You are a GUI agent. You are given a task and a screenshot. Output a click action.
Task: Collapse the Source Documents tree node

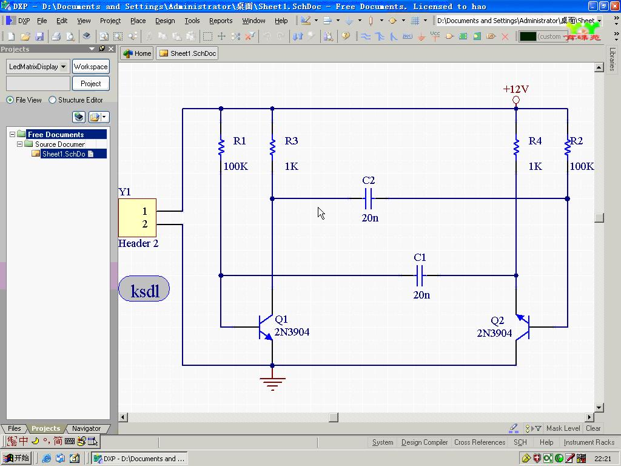click(x=19, y=144)
